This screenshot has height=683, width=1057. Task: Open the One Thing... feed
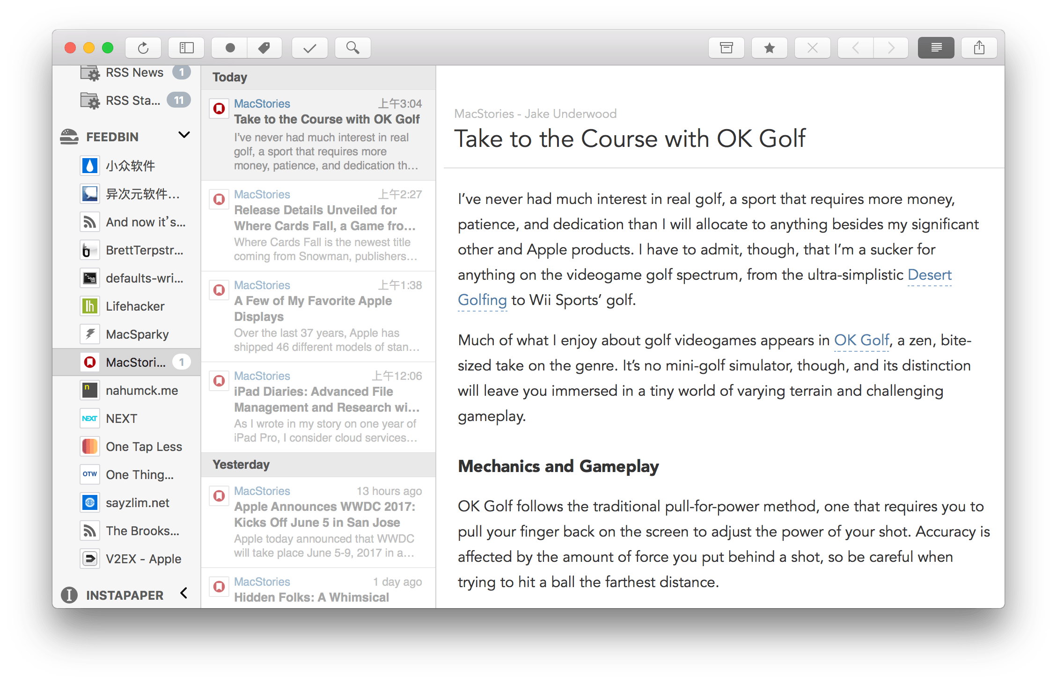click(126, 474)
